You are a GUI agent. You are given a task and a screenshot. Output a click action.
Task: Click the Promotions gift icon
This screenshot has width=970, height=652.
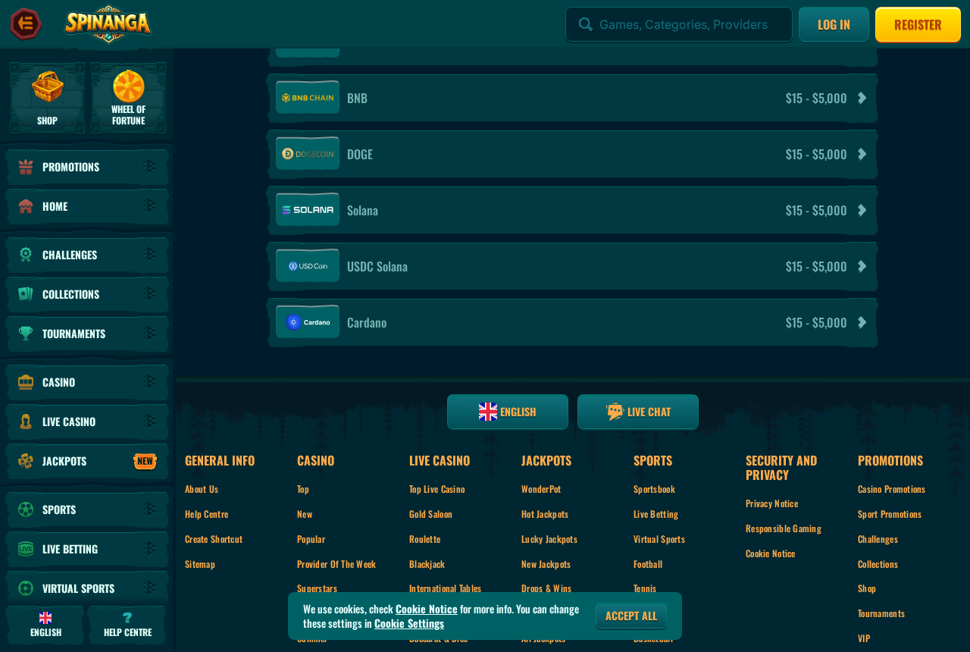(26, 167)
